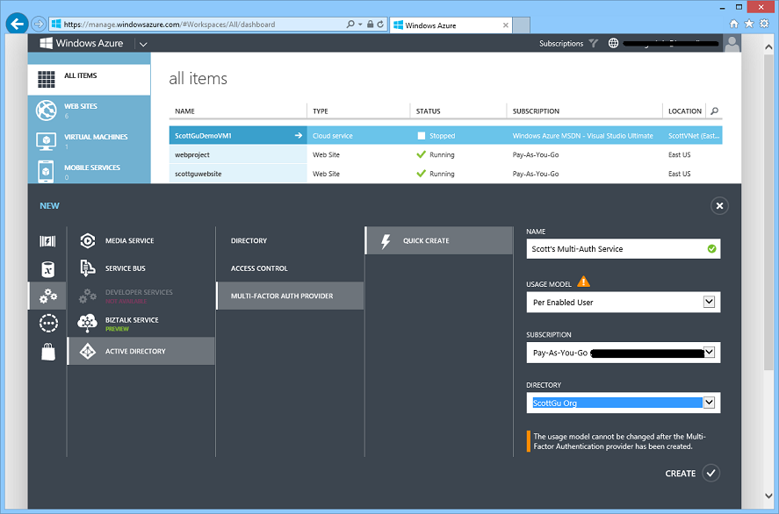This screenshot has width=779, height=514.
Task: Open the user account avatar
Action: tap(732, 44)
